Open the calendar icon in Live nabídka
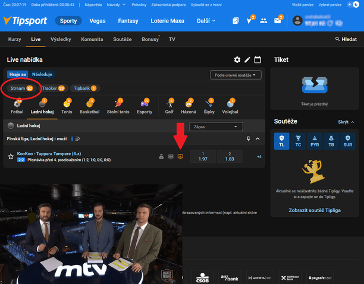Image resolution: width=364 pixels, height=284 pixels. pyautogui.click(x=258, y=60)
